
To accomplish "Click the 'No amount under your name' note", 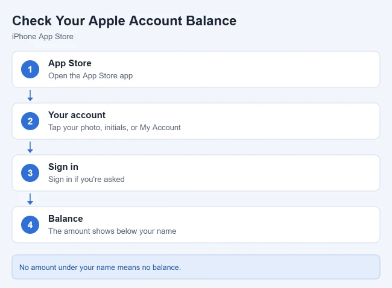I will pos(196,267).
